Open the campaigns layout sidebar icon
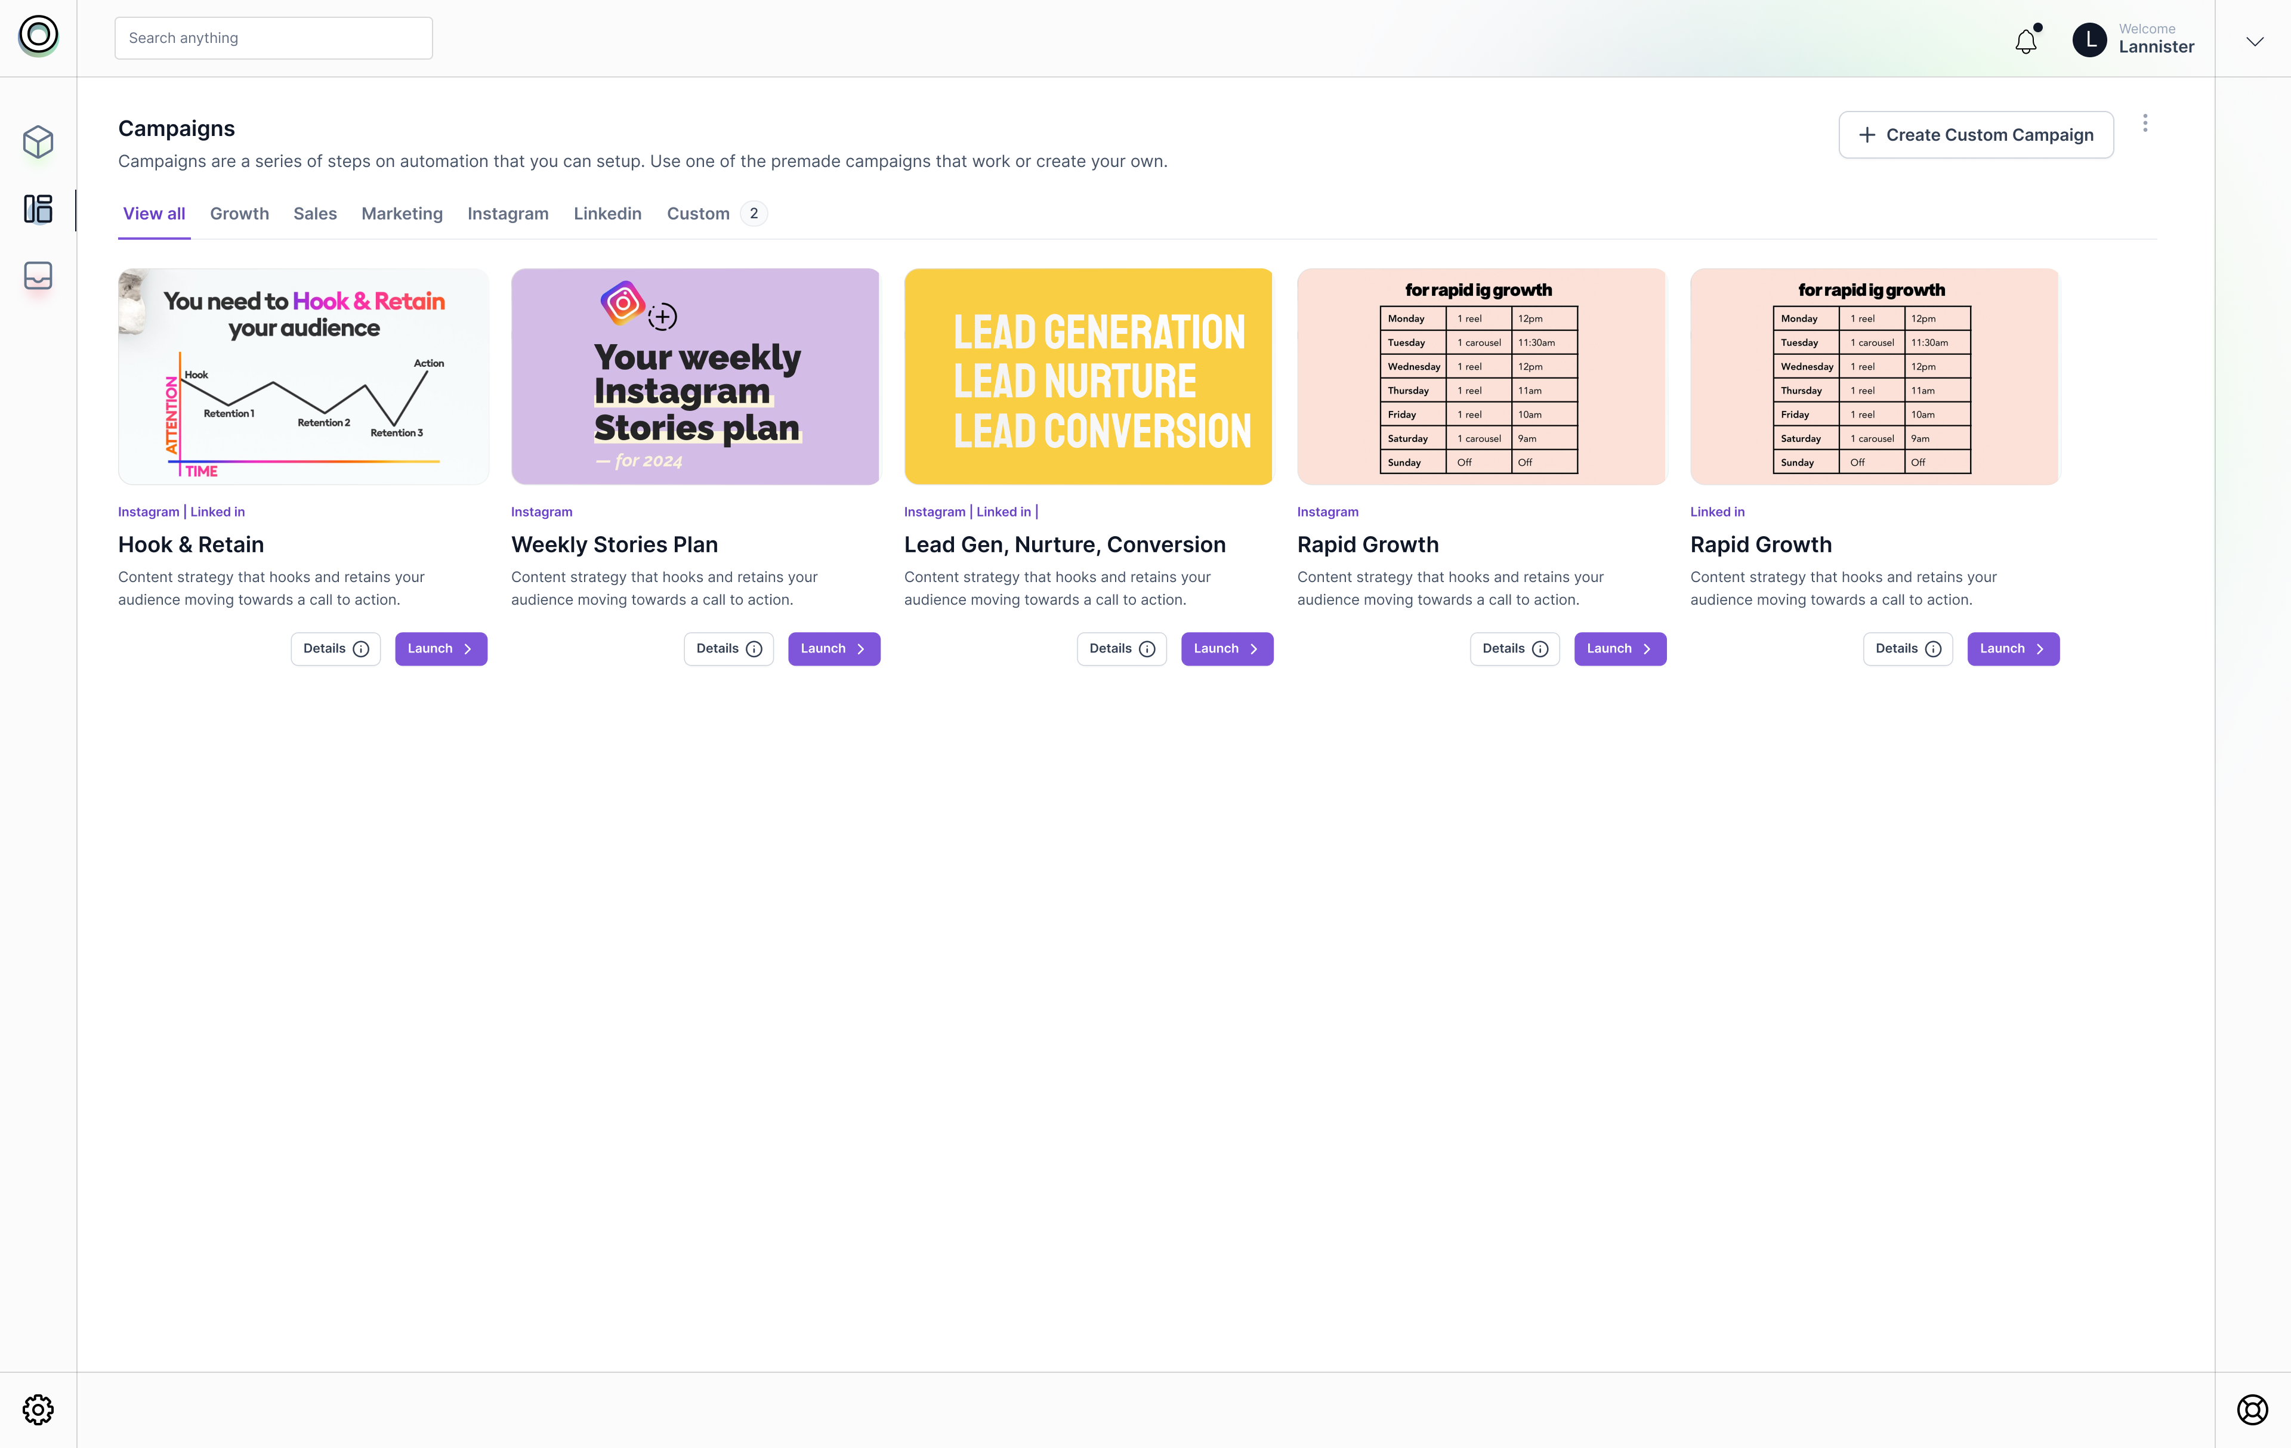2291x1448 pixels. click(x=38, y=208)
